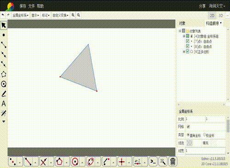Select the polygon tool in left toolbar

click(x=4, y=74)
